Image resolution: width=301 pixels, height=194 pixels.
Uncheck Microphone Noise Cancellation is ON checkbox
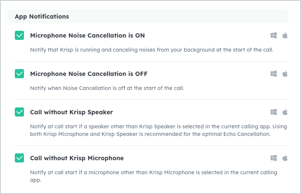pyautogui.click(x=19, y=35)
